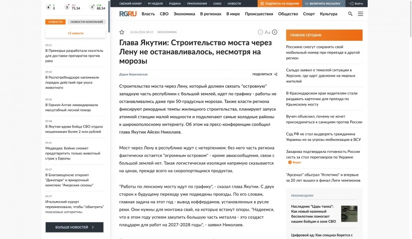The width and height of the screenshot is (412, 239).
Task: Open Горный Алтай forest fire news
Action: 71,108
